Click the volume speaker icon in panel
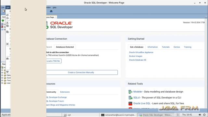The image size is (208, 117). coord(200,115)
